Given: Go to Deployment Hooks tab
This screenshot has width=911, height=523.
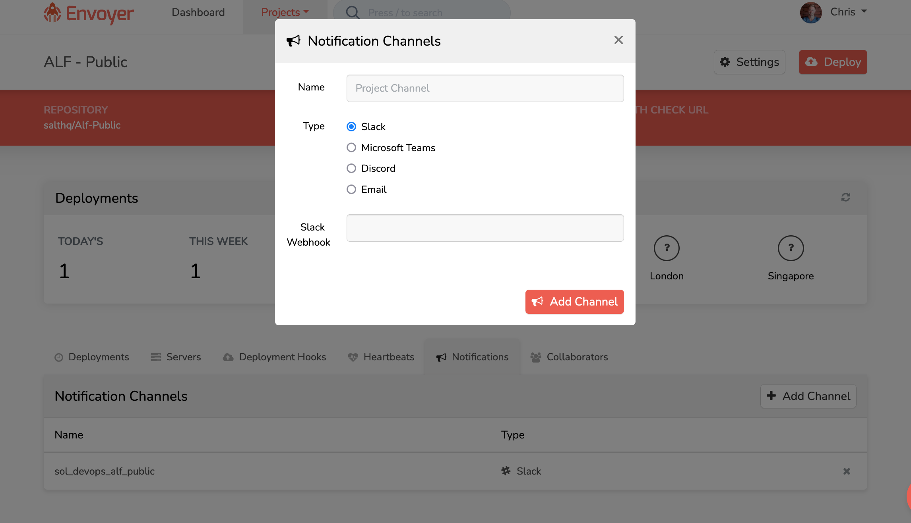Looking at the screenshot, I should (274, 357).
